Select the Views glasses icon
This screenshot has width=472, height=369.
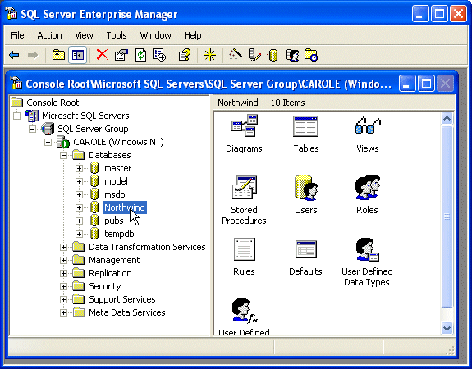tap(367, 125)
